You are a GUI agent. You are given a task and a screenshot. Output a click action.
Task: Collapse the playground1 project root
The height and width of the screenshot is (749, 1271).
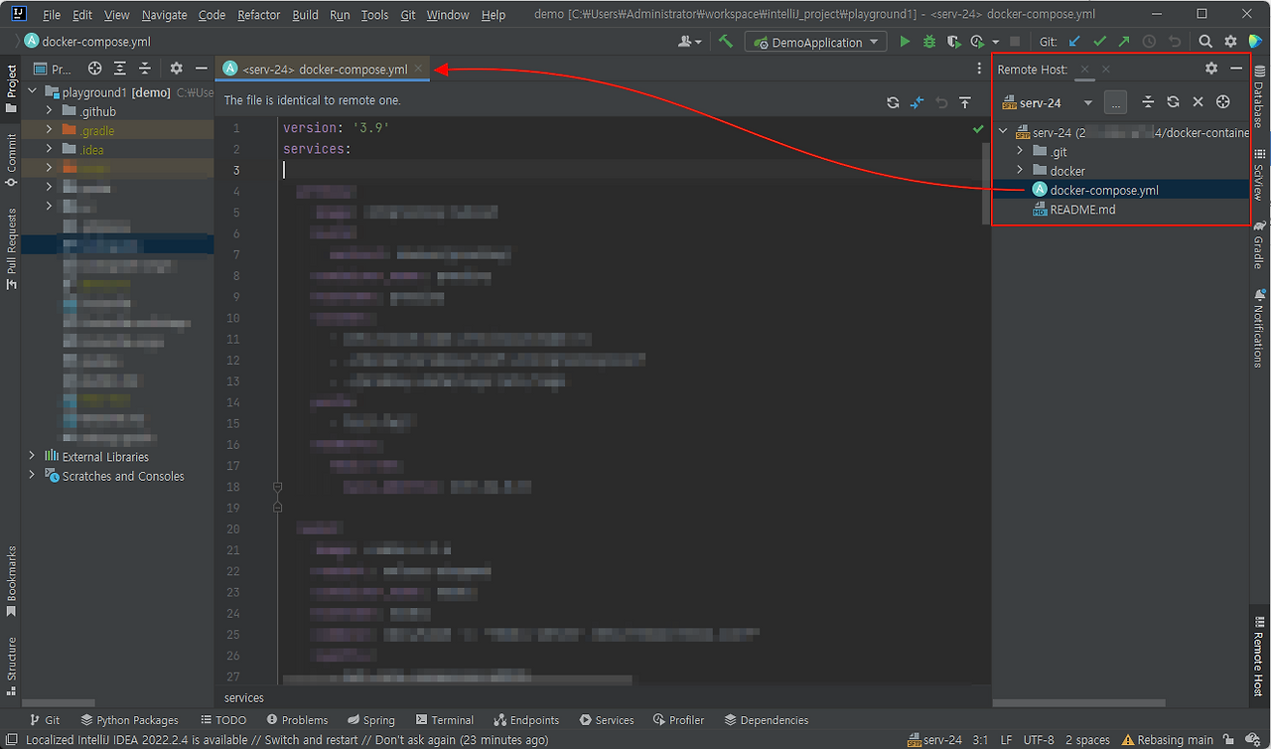33,92
